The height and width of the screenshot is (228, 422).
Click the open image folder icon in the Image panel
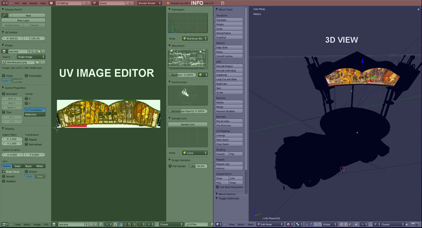[39, 51]
